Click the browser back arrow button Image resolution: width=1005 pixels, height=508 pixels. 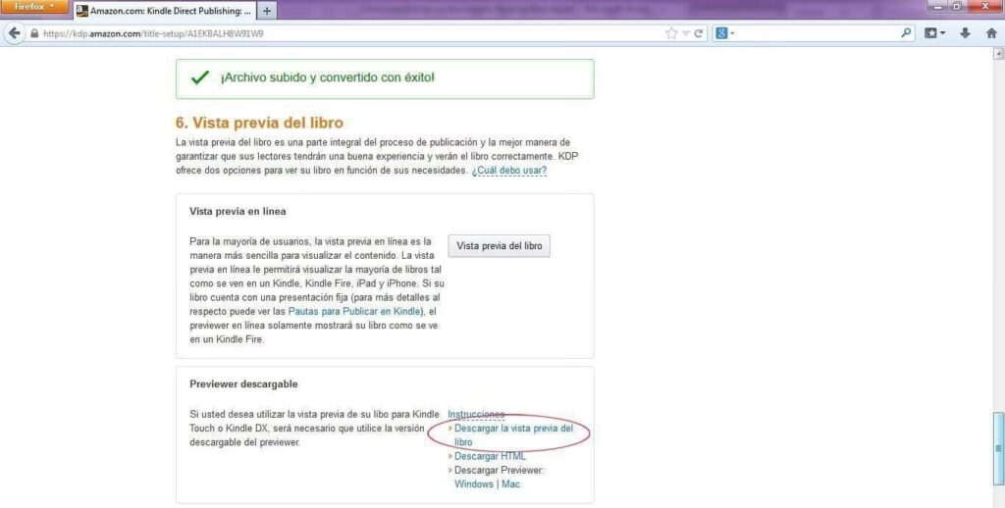tap(15, 32)
